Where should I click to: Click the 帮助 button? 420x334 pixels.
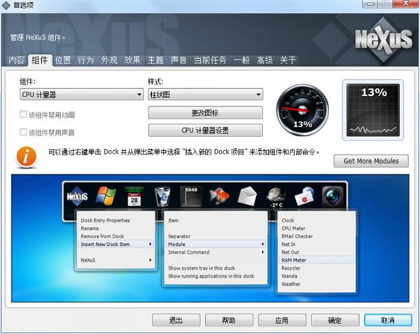(x=229, y=320)
